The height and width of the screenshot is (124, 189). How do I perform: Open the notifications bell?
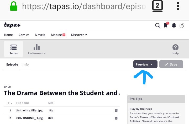[174, 25]
